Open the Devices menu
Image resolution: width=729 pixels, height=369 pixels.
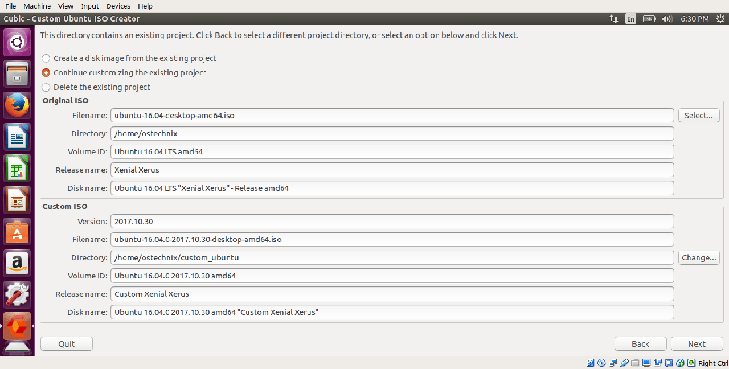[118, 6]
